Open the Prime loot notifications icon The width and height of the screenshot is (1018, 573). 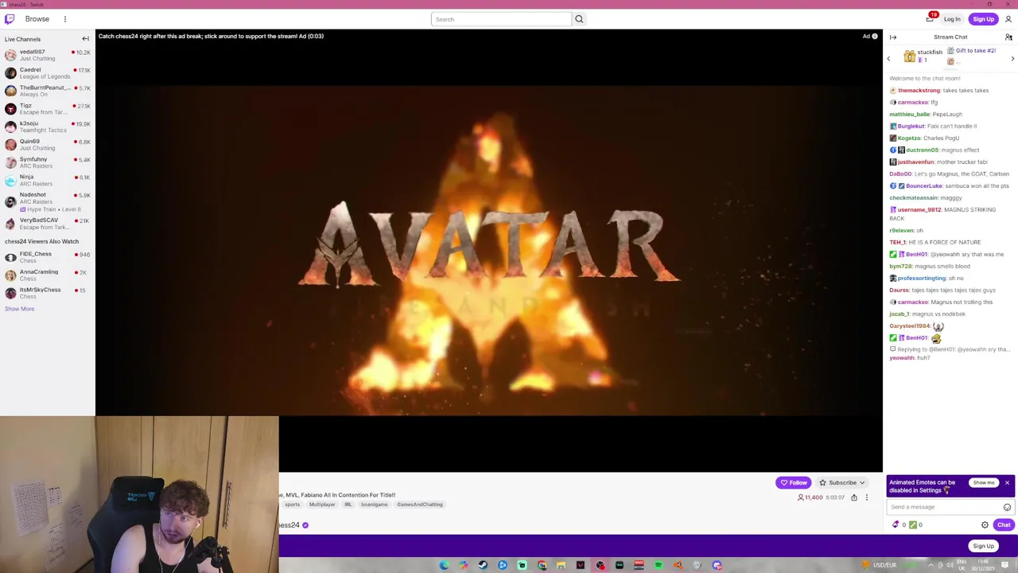(930, 18)
